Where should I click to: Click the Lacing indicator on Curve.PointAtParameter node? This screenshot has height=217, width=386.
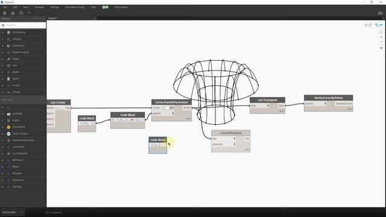pos(188,119)
